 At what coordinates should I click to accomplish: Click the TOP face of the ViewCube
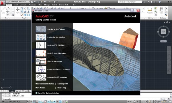coord(163,32)
